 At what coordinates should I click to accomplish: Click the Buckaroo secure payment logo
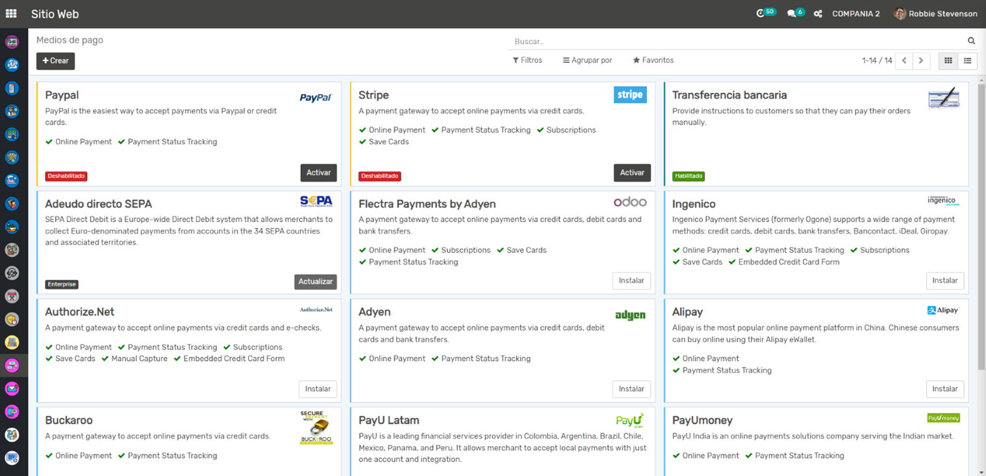click(316, 427)
